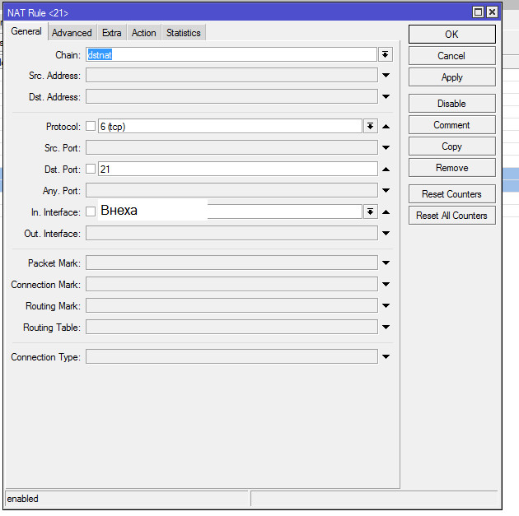Click the Cancel button
519x516 pixels.
tap(451, 55)
